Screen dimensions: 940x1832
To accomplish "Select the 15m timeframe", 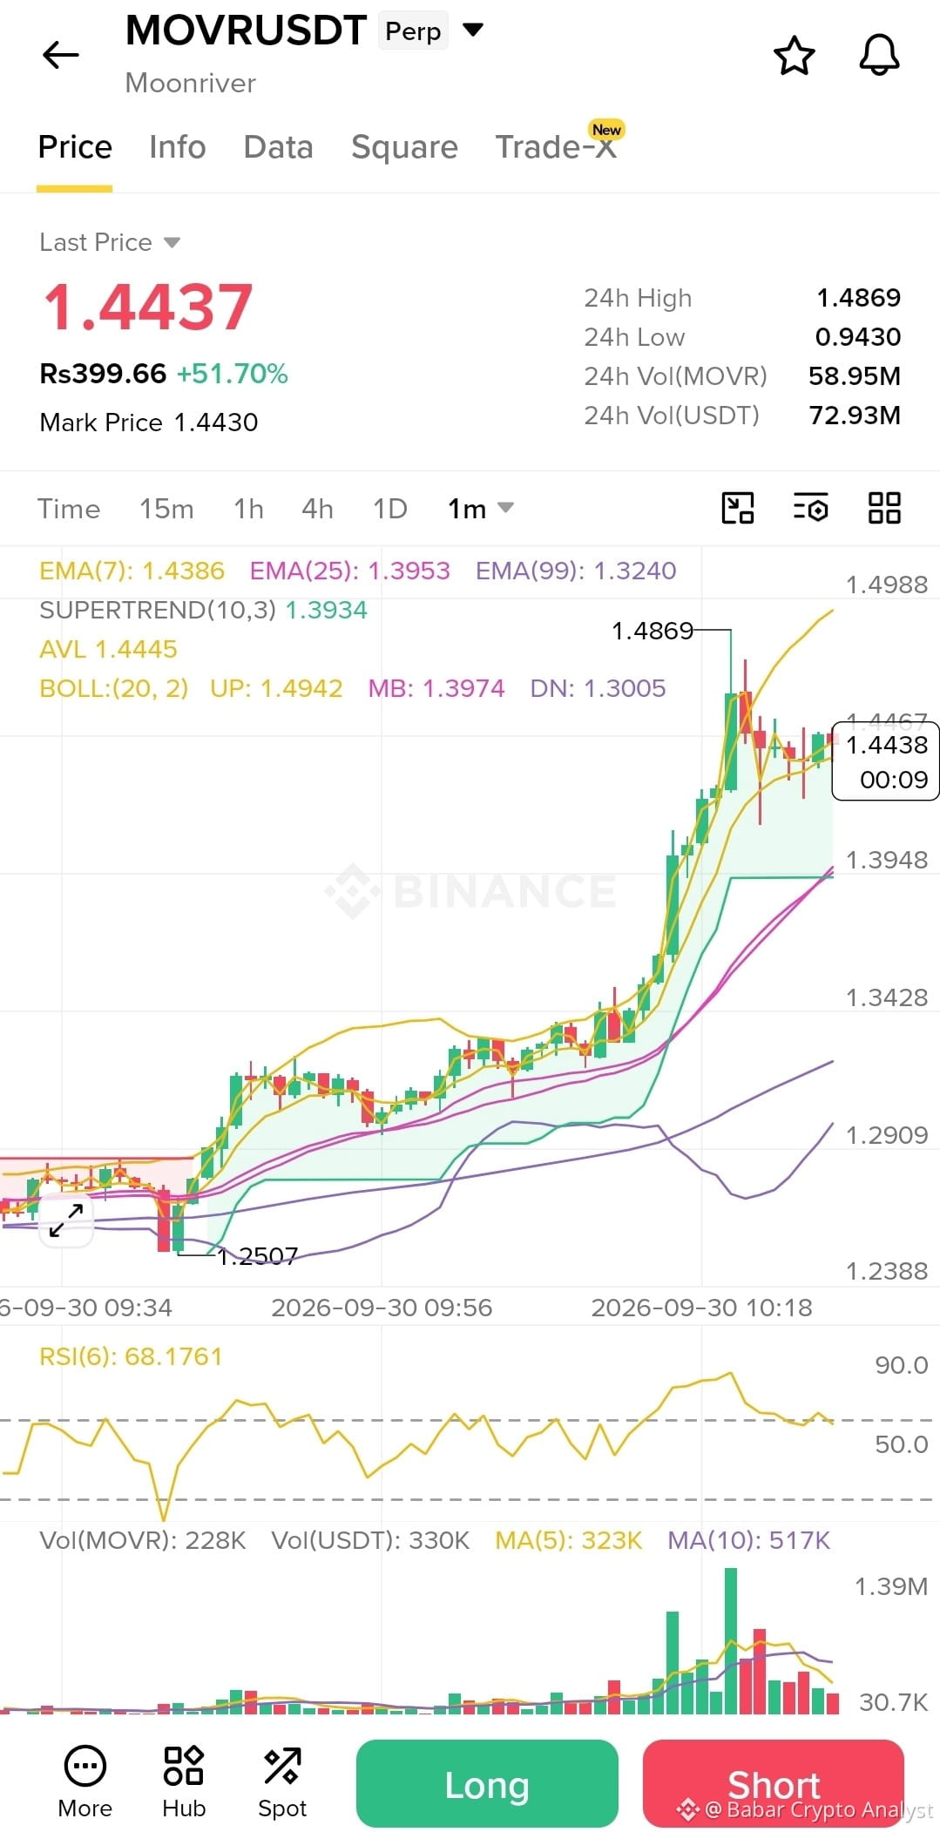I will point(166,509).
